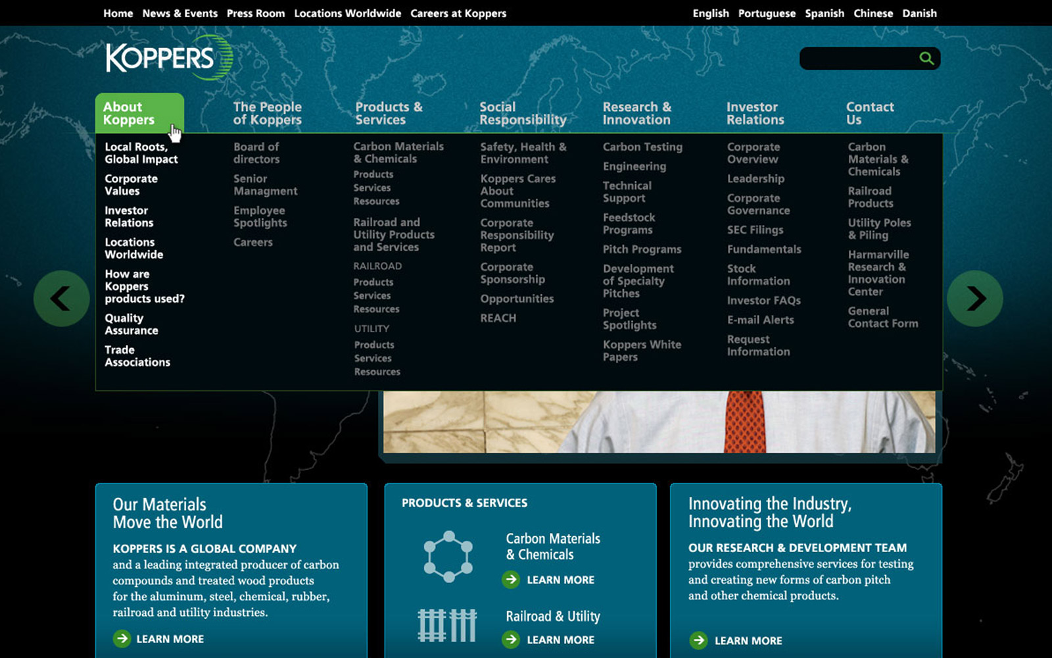
Task: Click arrow icon beside Railroad & Utility Learn More
Action: point(511,640)
